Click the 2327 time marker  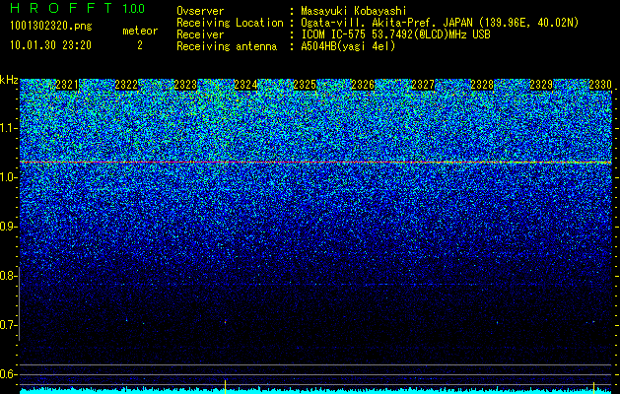tap(423, 85)
